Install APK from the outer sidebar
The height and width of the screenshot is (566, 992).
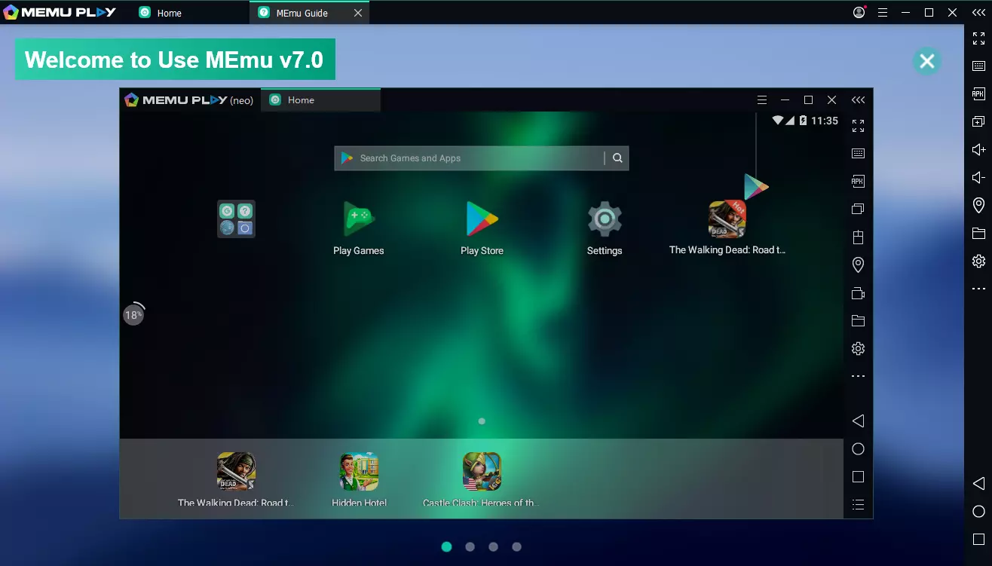point(978,94)
